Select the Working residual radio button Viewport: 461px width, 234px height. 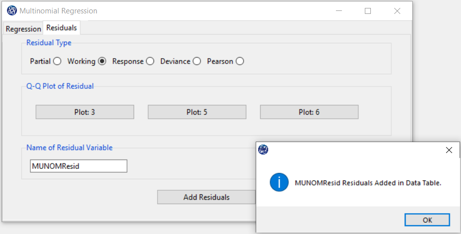(102, 61)
